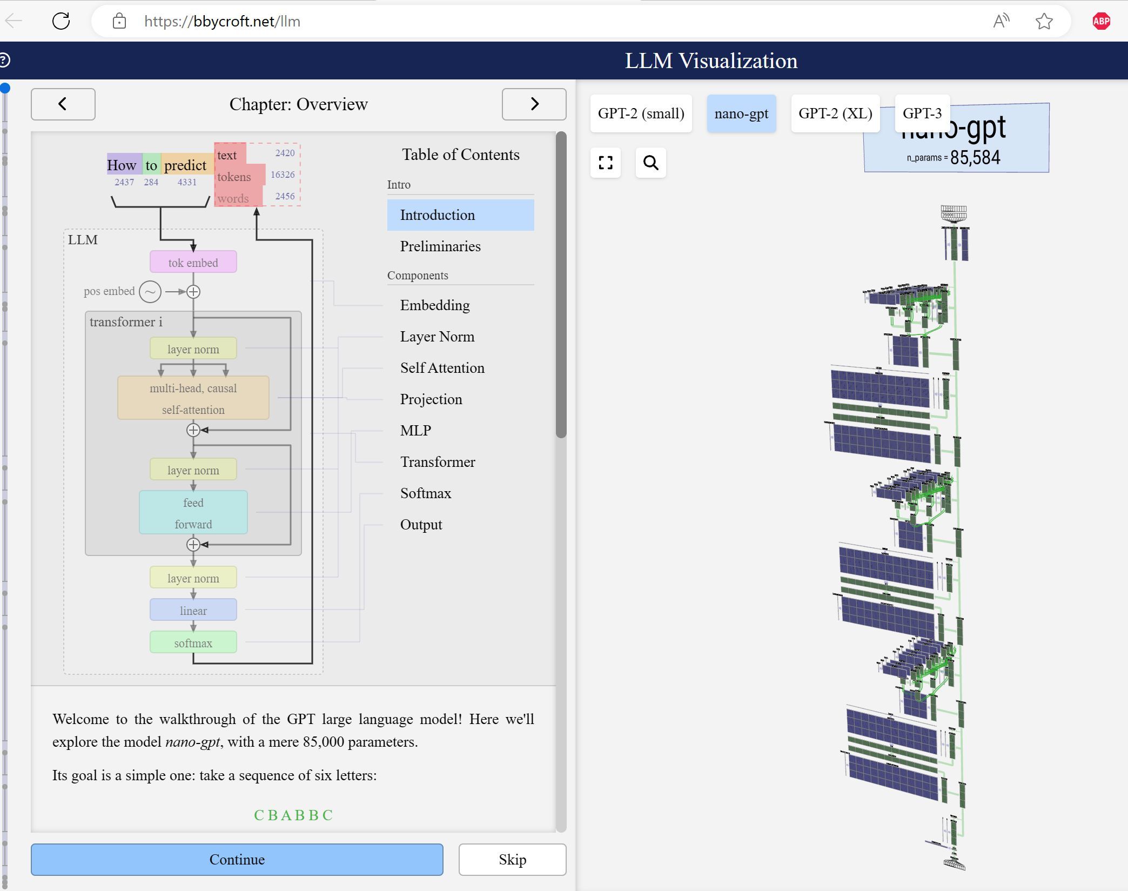Screen dimensions: 1128x891
Task: Click the magnifier zoom icon
Action: pyautogui.click(x=650, y=163)
